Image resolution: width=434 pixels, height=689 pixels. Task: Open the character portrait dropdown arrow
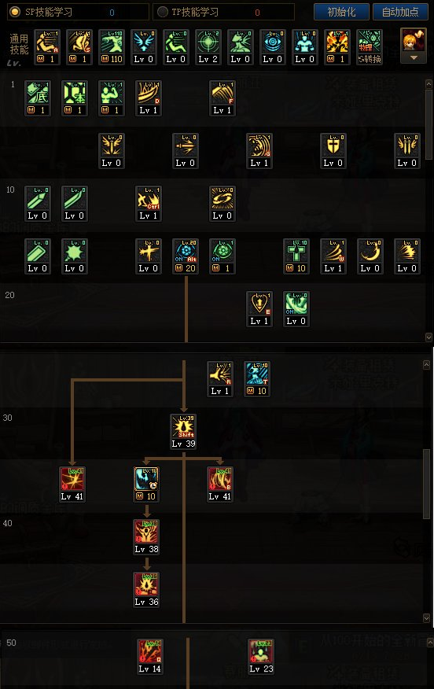(414, 58)
